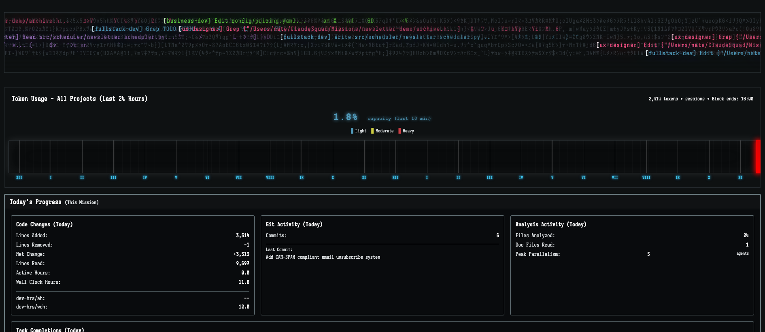
Task: Click the 'Last Commit:' label
Action: click(x=279, y=250)
